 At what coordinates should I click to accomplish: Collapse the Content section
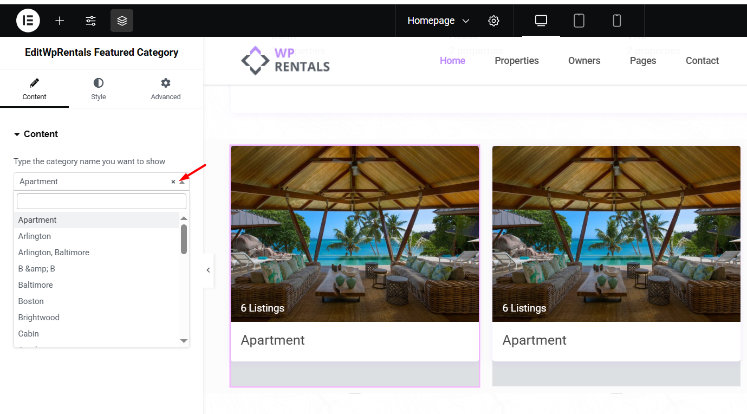click(36, 134)
